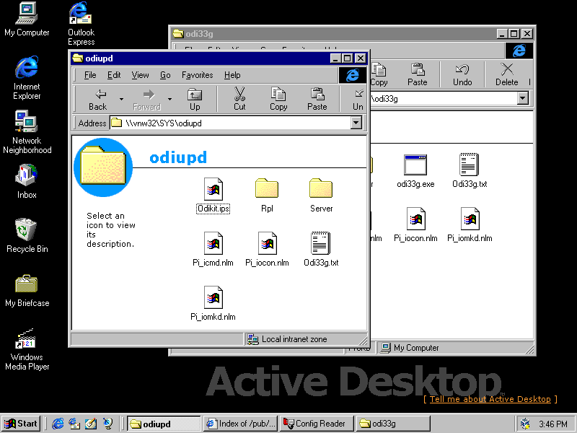This screenshot has width=577, height=433.
Task: Click Paste in the odiupd window toolbar
Action: [x=317, y=100]
